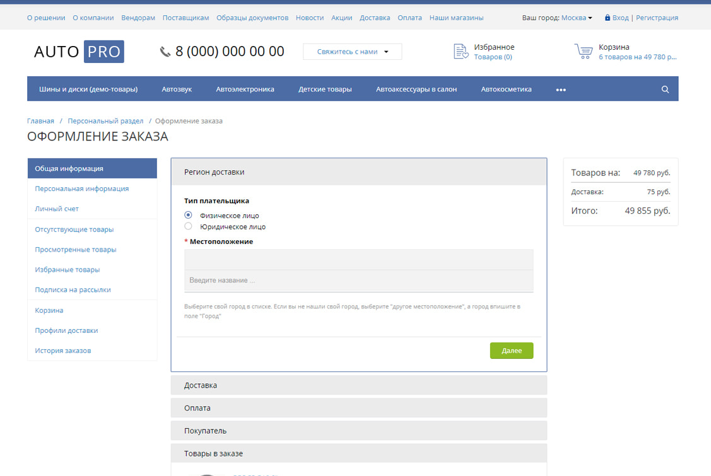Click the search magnifier icon in navbar
The height and width of the screenshot is (476, 711).
[665, 90]
